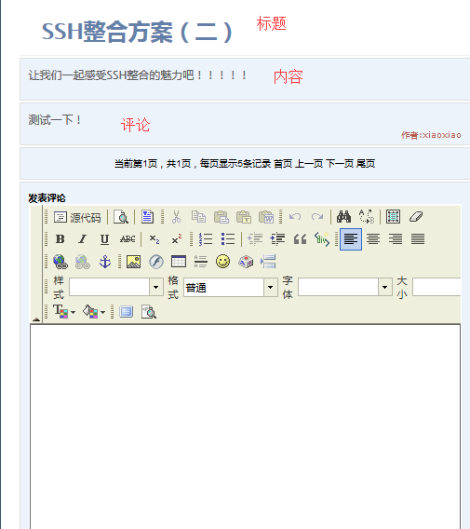The height and width of the screenshot is (529, 470).
Task: Click the Blockquote quotation icon
Action: tap(300, 239)
